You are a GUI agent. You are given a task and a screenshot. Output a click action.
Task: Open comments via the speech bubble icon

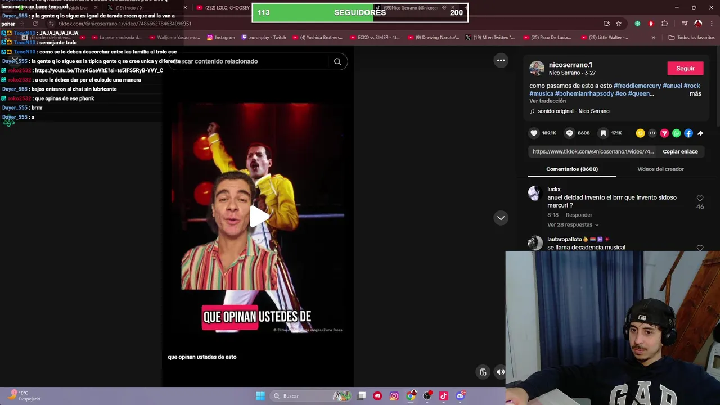coord(569,133)
